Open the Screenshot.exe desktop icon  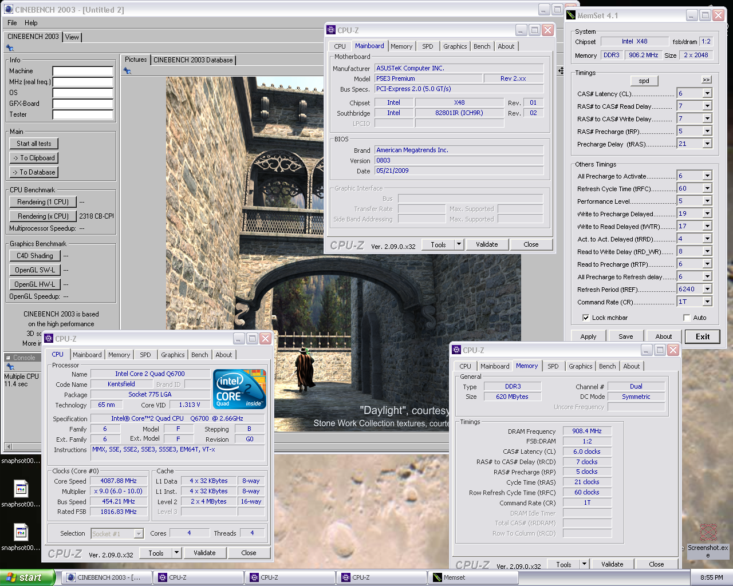(708, 541)
